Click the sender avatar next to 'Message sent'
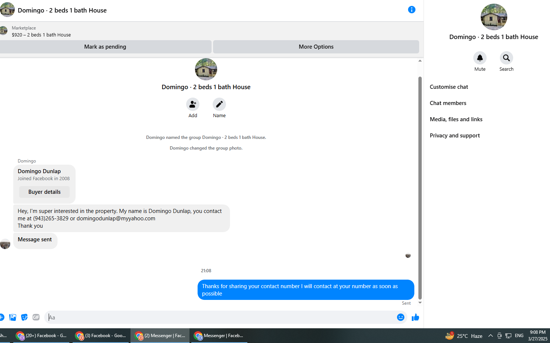This screenshot has width=550, height=343. (x=5, y=244)
